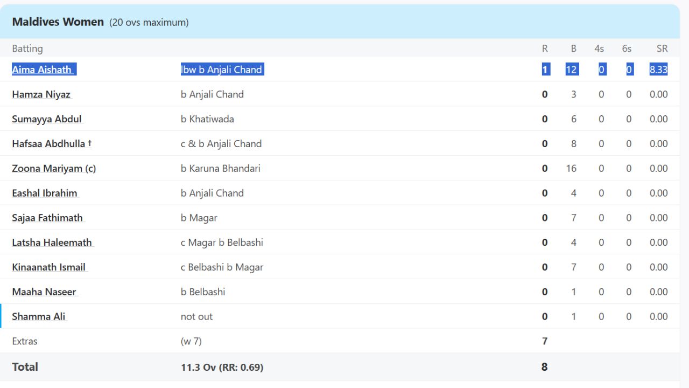Open Kinaanath Ismail's player profile
This screenshot has width=689, height=388.
click(49, 267)
